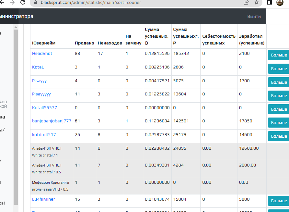289x212 pixels.
Task: Open the banjobanjobanj777 username link
Action: pos(52,121)
